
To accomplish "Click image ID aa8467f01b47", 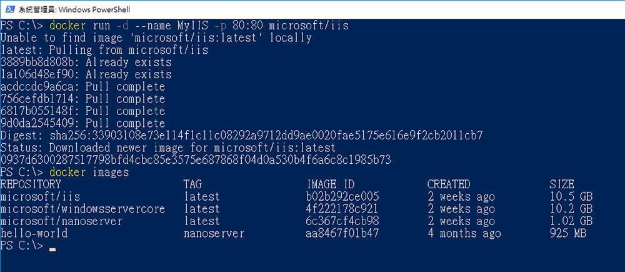I will [342, 233].
